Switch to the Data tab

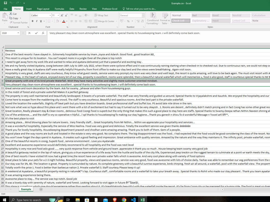[x=72, y=9]
